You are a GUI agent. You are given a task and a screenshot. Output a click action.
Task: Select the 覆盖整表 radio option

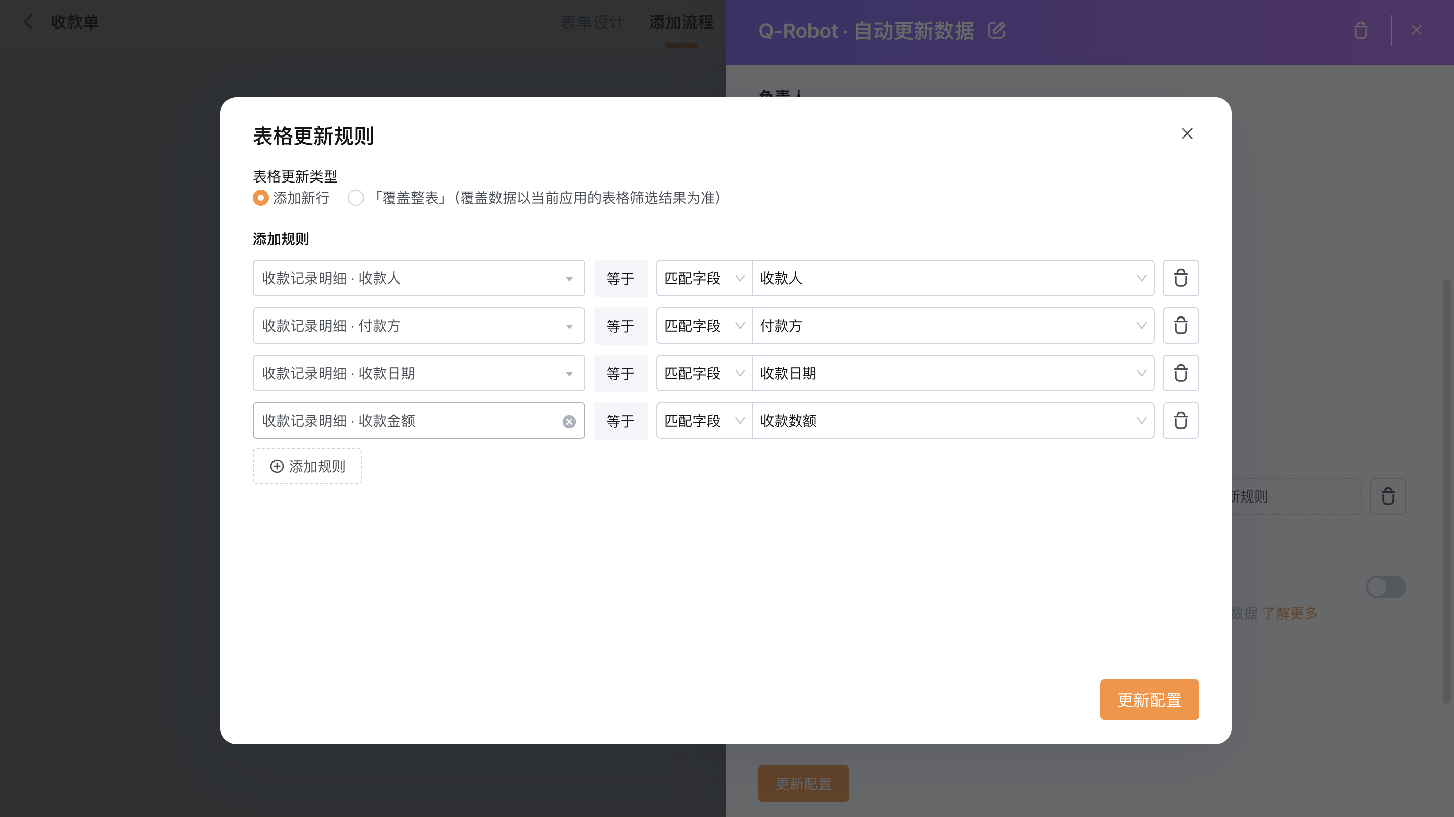click(355, 198)
